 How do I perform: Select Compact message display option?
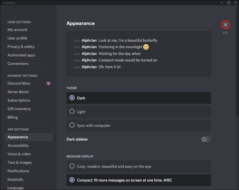coord(138,180)
